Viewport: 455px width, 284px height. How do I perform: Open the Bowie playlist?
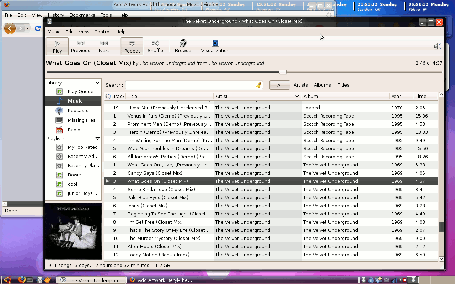tap(73, 175)
